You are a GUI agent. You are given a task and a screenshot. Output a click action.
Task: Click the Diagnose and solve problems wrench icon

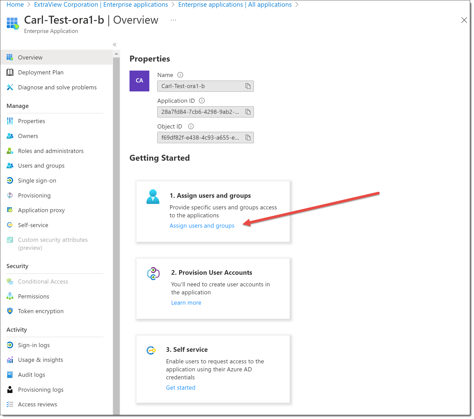pyautogui.click(x=10, y=87)
